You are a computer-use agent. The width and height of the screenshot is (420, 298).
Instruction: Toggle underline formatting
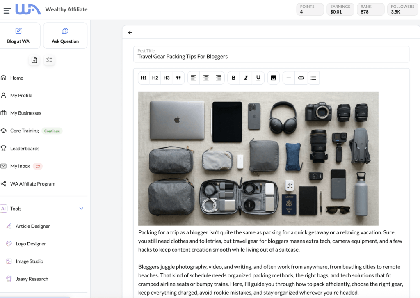(x=258, y=78)
